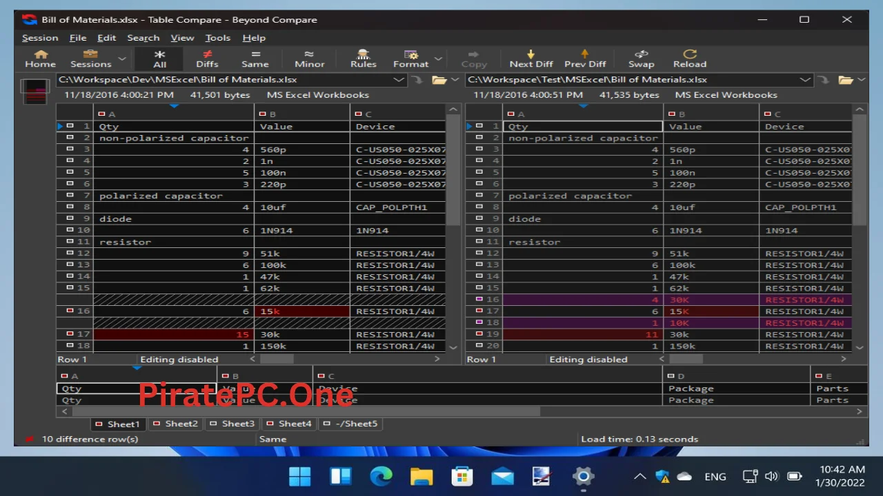Image resolution: width=883 pixels, height=496 pixels.
Task: Open right browse folder dropdown arrow
Action: [861, 80]
